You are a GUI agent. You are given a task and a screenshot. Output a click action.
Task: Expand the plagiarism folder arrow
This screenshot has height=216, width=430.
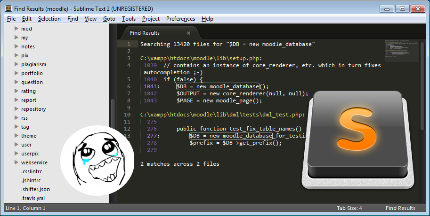[x=16, y=64]
